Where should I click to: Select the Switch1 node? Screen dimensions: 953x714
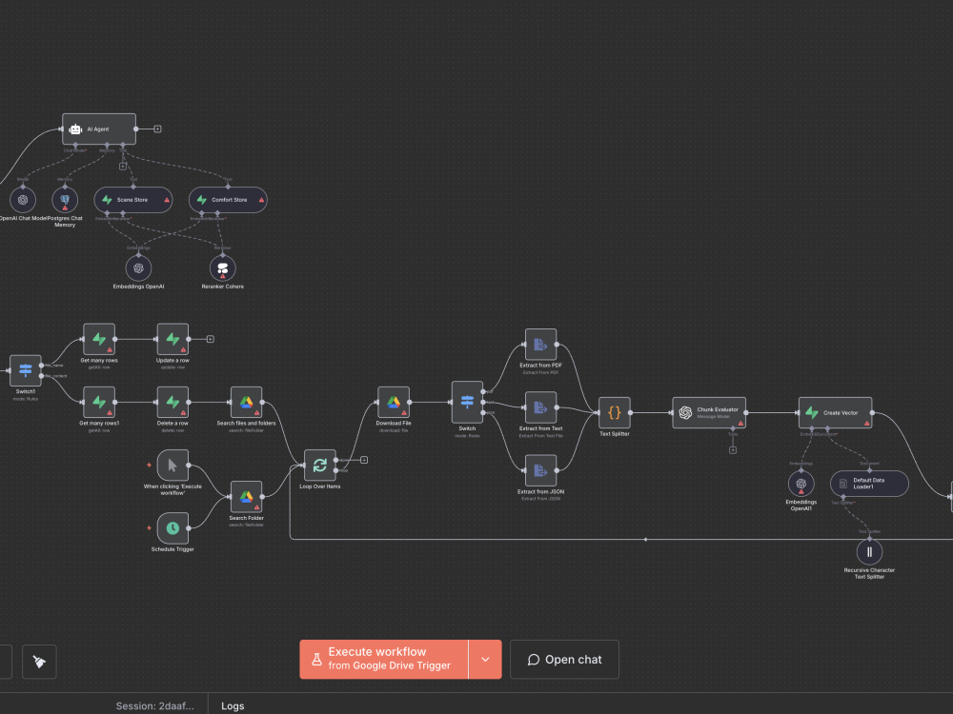click(x=26, y=370)
